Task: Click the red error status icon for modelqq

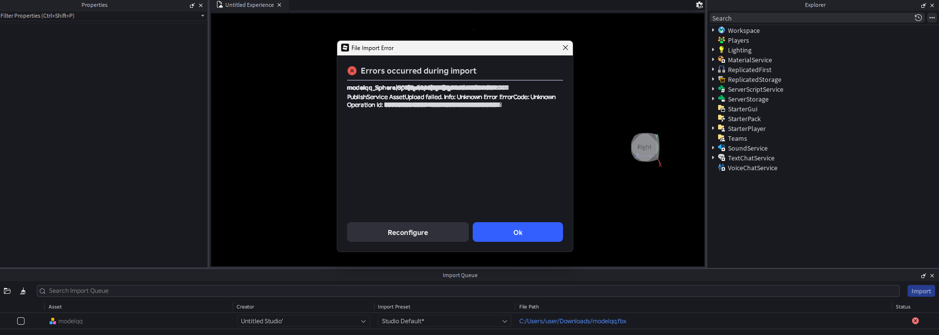Action: [915, 321]
